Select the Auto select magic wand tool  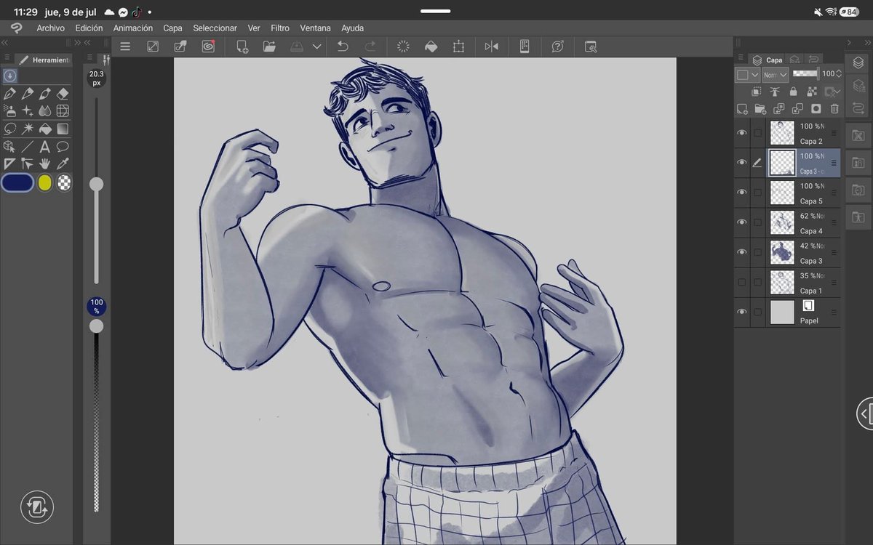(28, 129)
